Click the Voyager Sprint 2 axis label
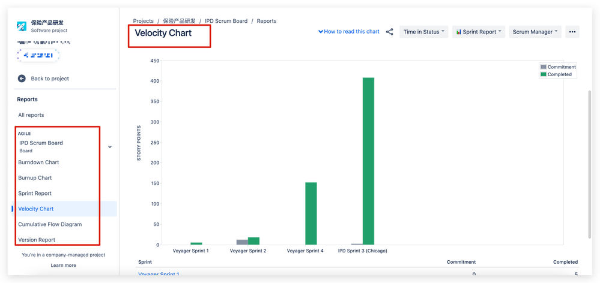 [248, 251]
